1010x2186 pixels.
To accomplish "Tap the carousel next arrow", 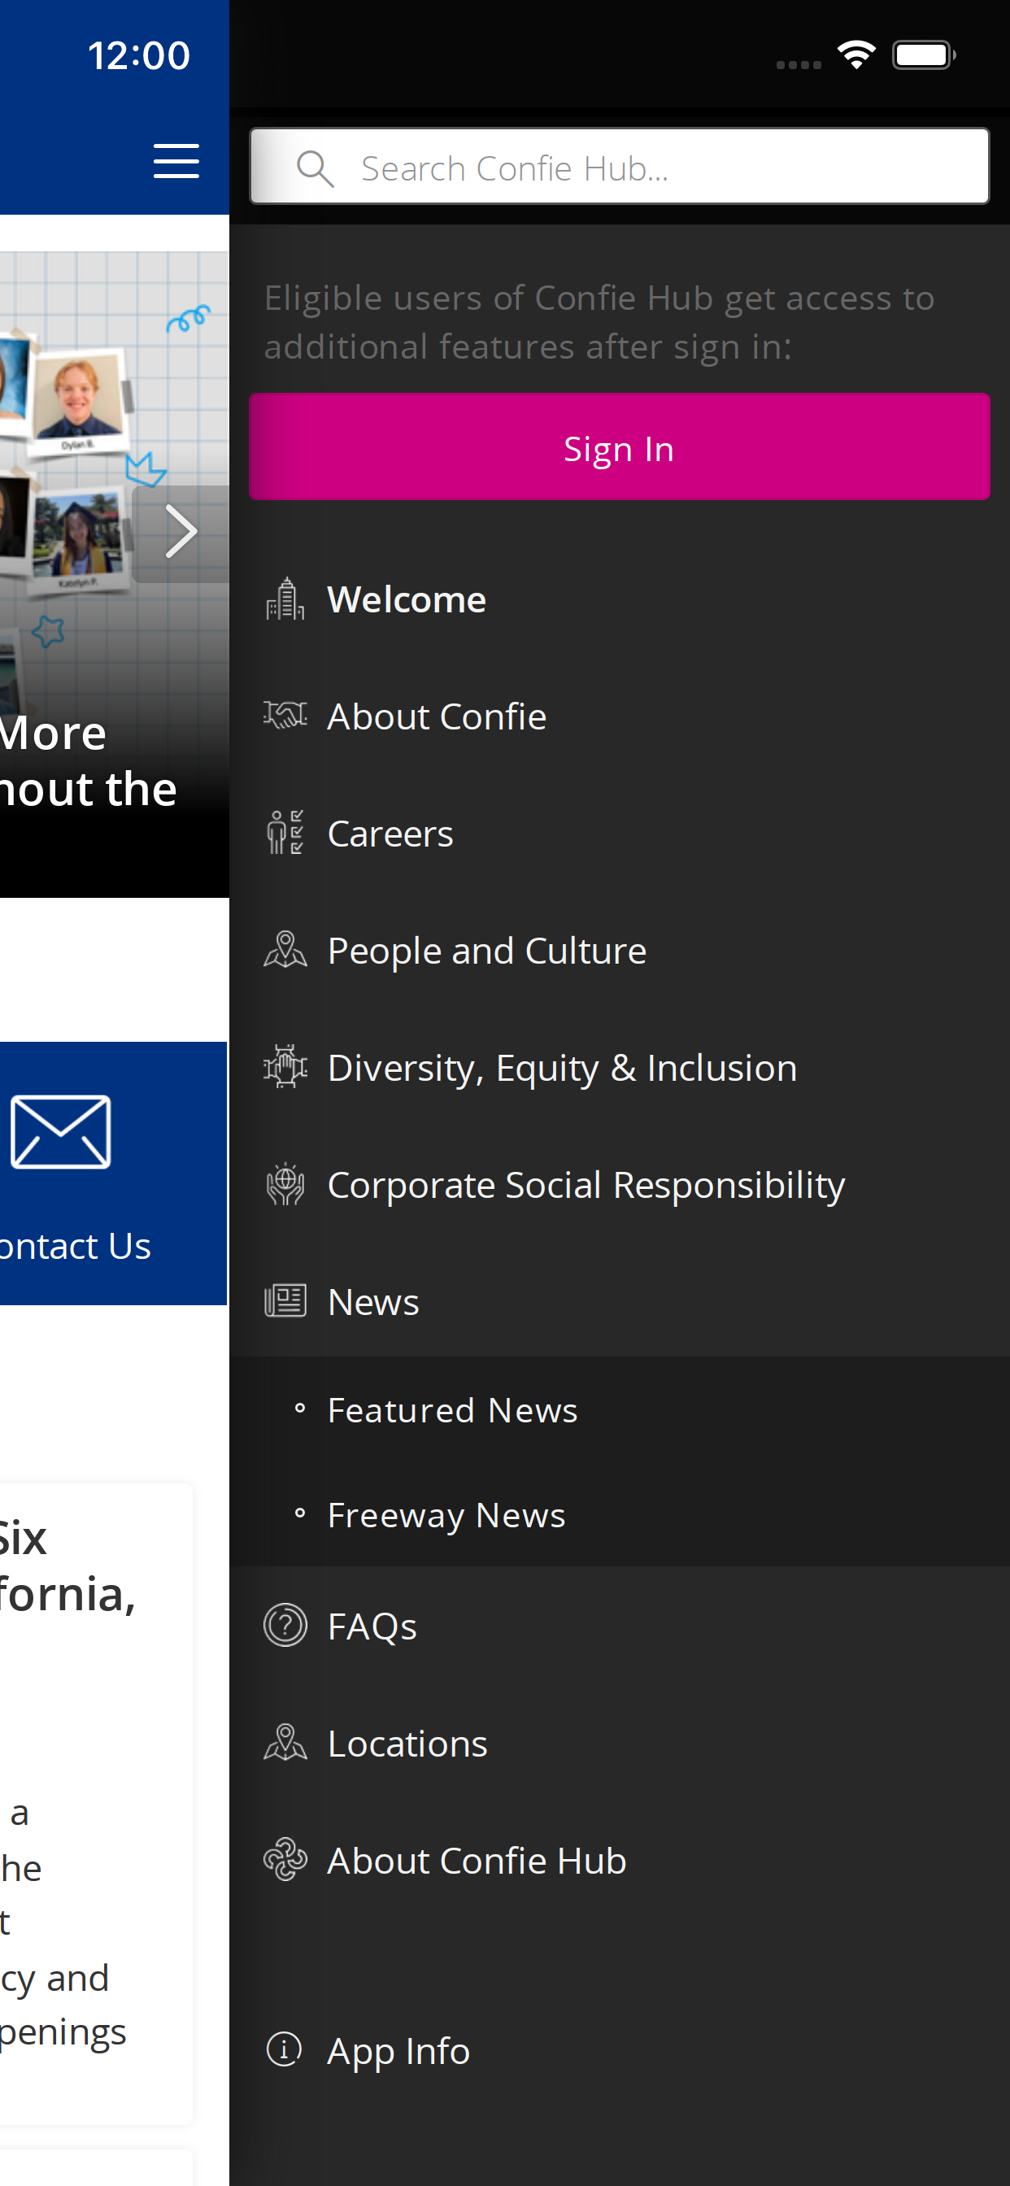I will (x=180, y=533).
